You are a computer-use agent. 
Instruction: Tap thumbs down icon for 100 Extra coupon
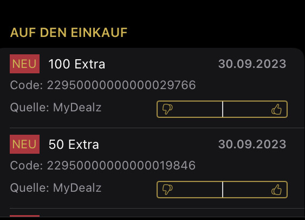coord(167,109)
